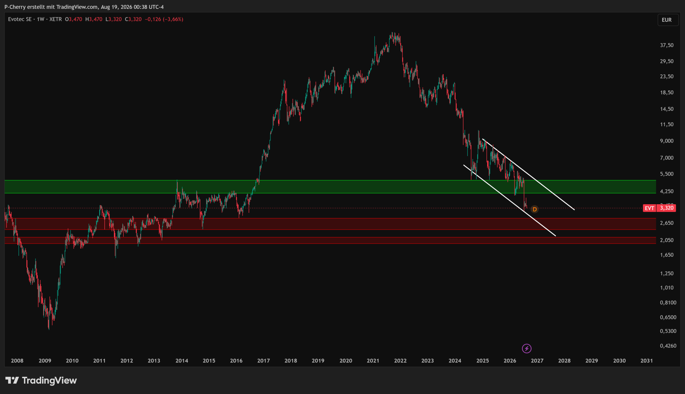Click the 2016 label on time axis
The image size is (685, 394).
click(236, 361)
